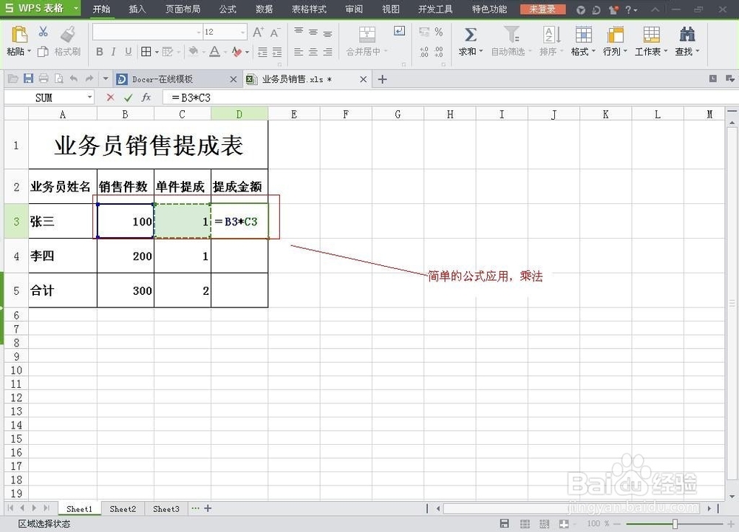Click the cut scissors icon

click(43, 32)
